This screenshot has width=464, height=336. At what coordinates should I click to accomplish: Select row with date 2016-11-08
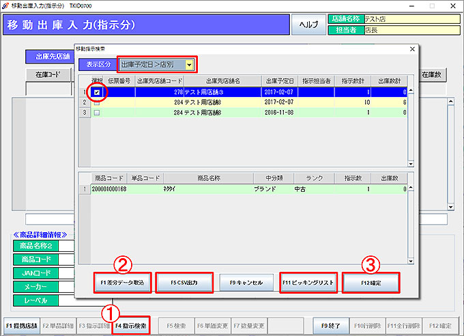[x=248, y=113]
